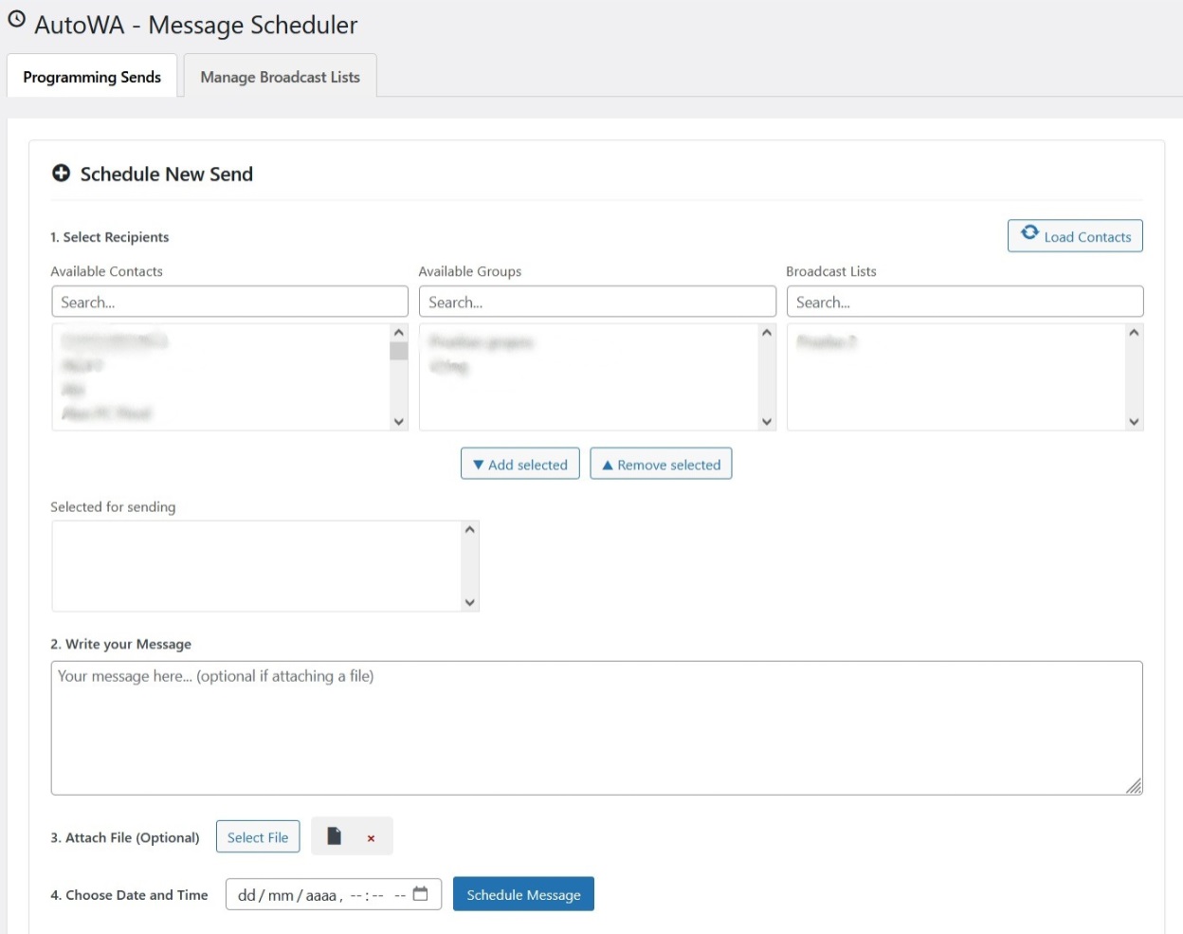Click up arrow in Selected for sending box
This screenshot has width=1183, height=934.
point(469,530)
